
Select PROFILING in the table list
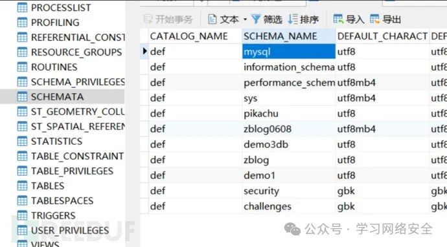(55, 23)
